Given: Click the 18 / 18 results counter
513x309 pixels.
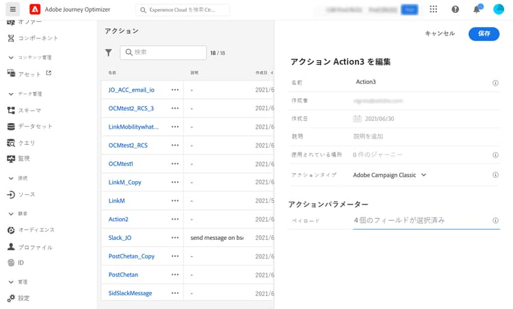Looking at the screenshot, I should (x=218, y=53).
